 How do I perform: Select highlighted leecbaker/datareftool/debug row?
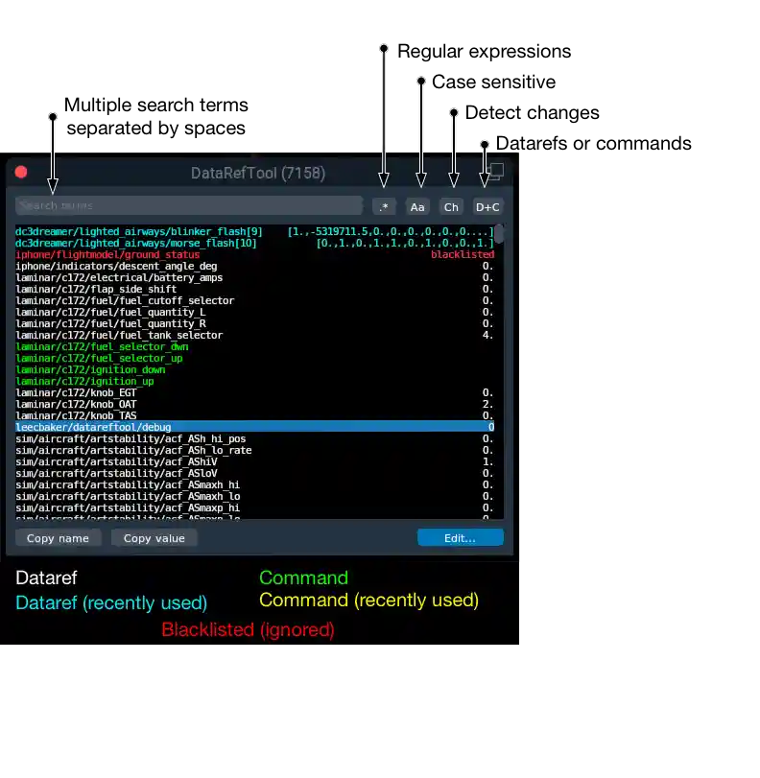click(x=254, y=427)
